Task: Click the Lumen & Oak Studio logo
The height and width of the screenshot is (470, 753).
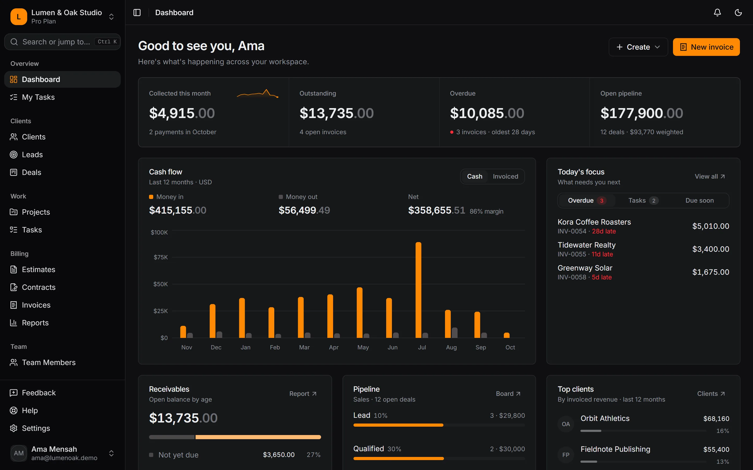Action: click(x=19, y=16)
